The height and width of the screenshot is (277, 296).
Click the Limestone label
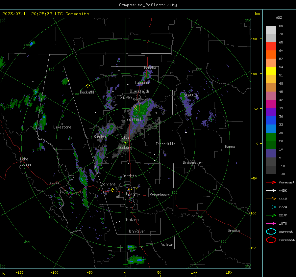coord(62,127)
